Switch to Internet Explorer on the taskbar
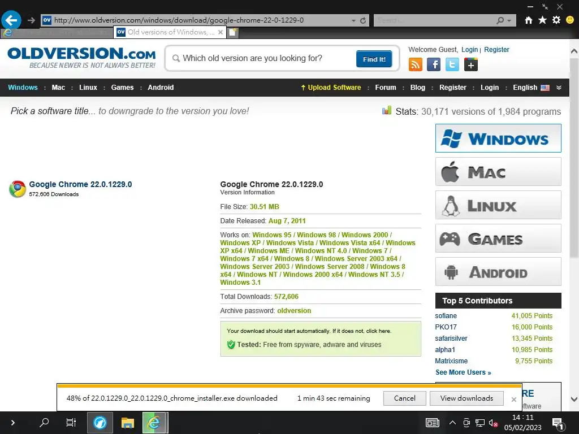Image resolution: width=579 pixels, height=434 pixels. (154, 423)
